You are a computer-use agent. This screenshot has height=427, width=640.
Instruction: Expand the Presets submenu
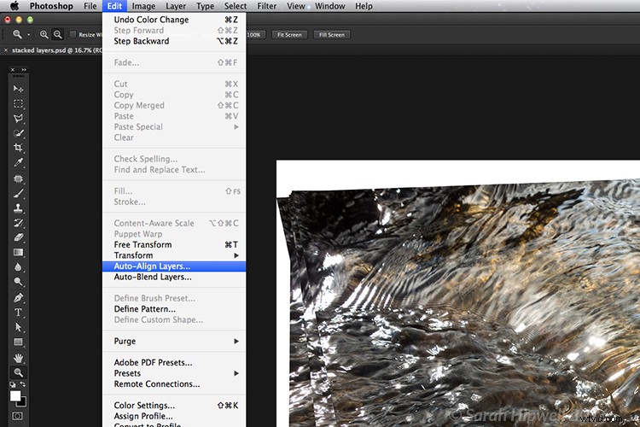coord(174,373)
